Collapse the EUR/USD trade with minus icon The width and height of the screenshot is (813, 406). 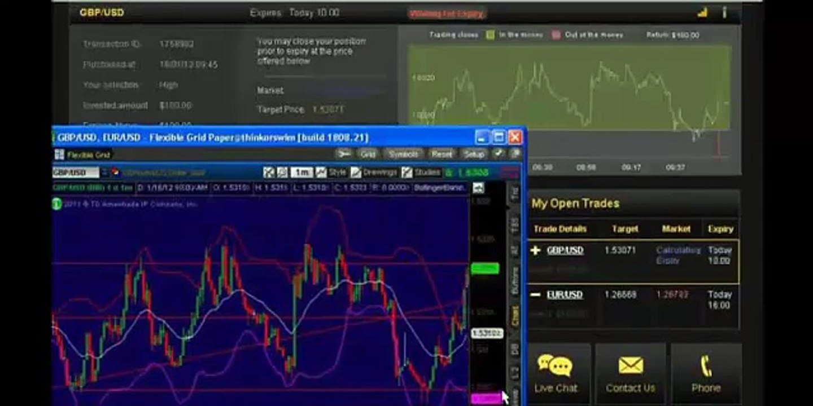536,294
